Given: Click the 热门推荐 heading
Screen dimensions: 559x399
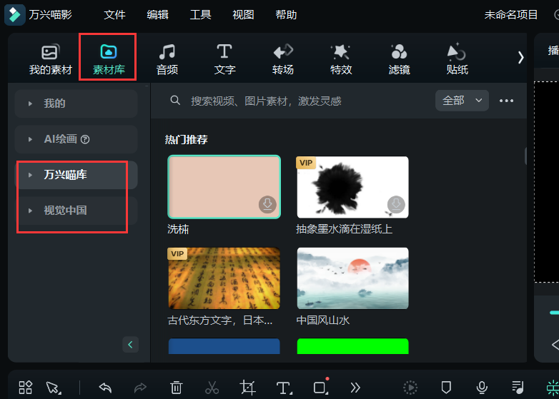Looking at the screenshot, I should [186, 139].
